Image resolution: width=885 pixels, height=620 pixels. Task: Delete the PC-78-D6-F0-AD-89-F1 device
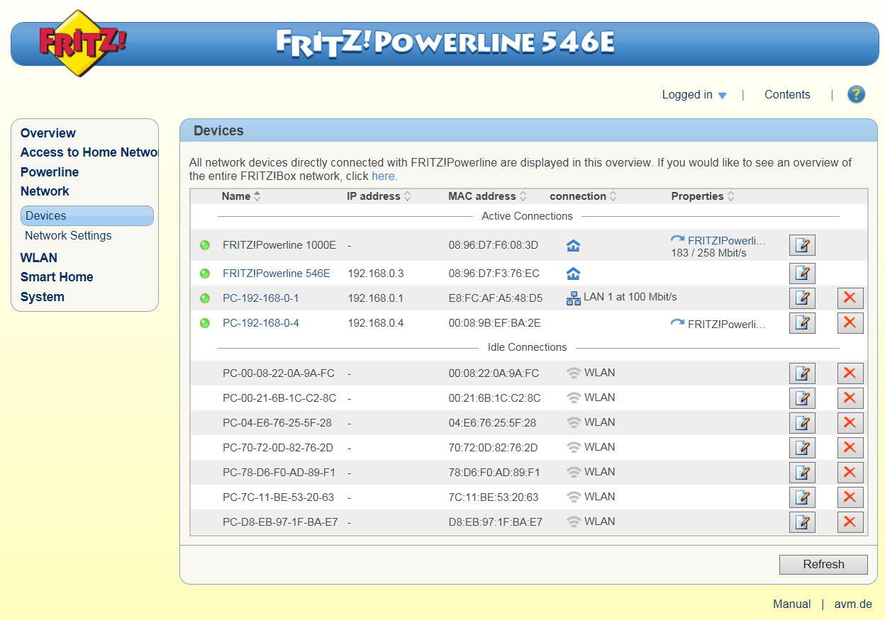tap(850, 473)
